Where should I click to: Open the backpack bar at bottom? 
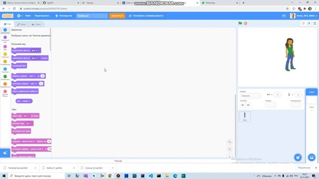(118, 161)
